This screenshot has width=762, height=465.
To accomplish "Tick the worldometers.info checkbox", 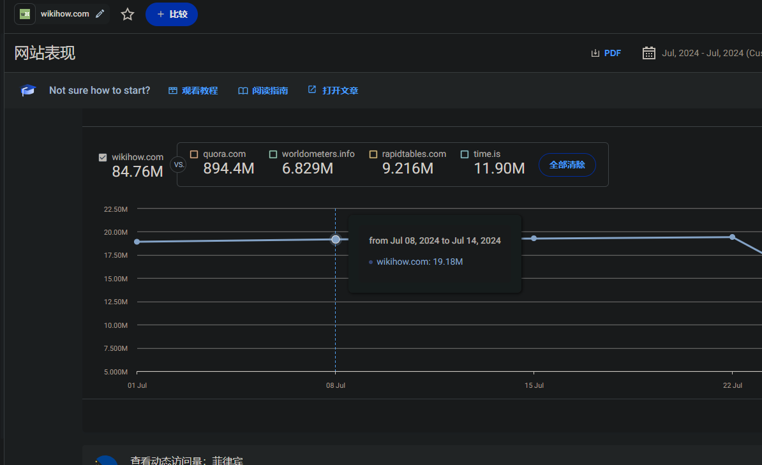I will (x=273, y=154).
